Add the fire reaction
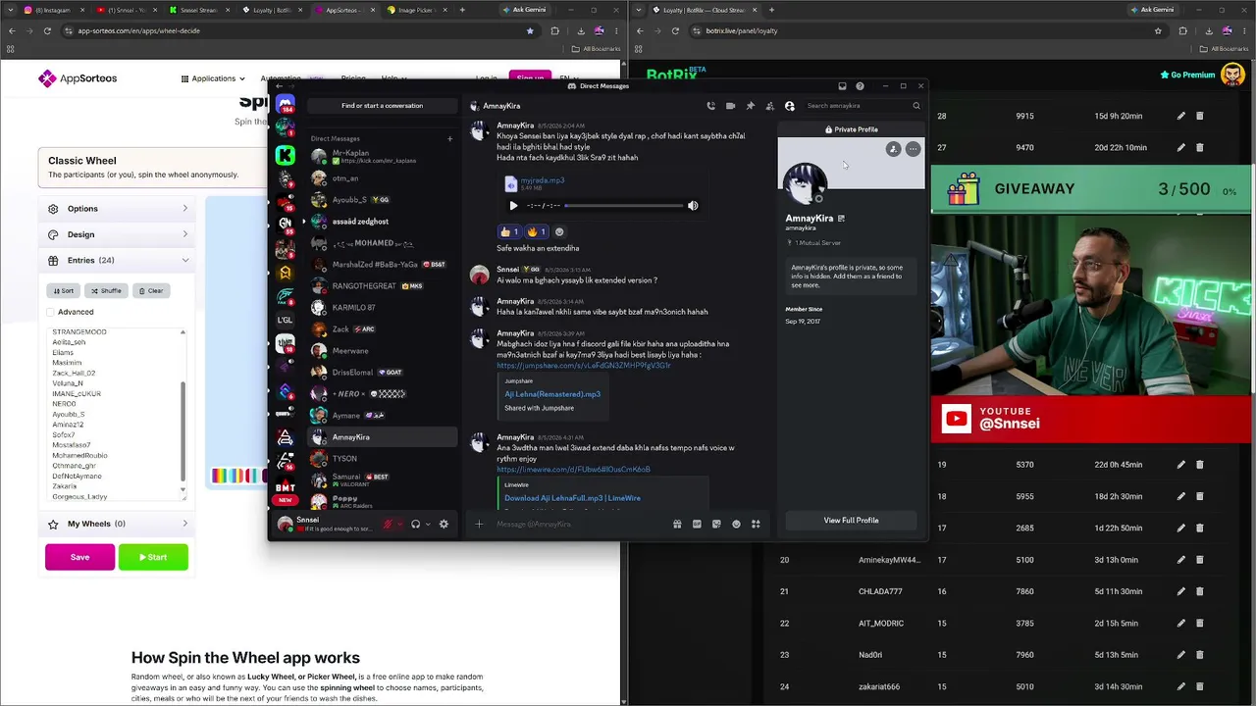Screen dimensions: 1256x706 (x=537, y=232)
